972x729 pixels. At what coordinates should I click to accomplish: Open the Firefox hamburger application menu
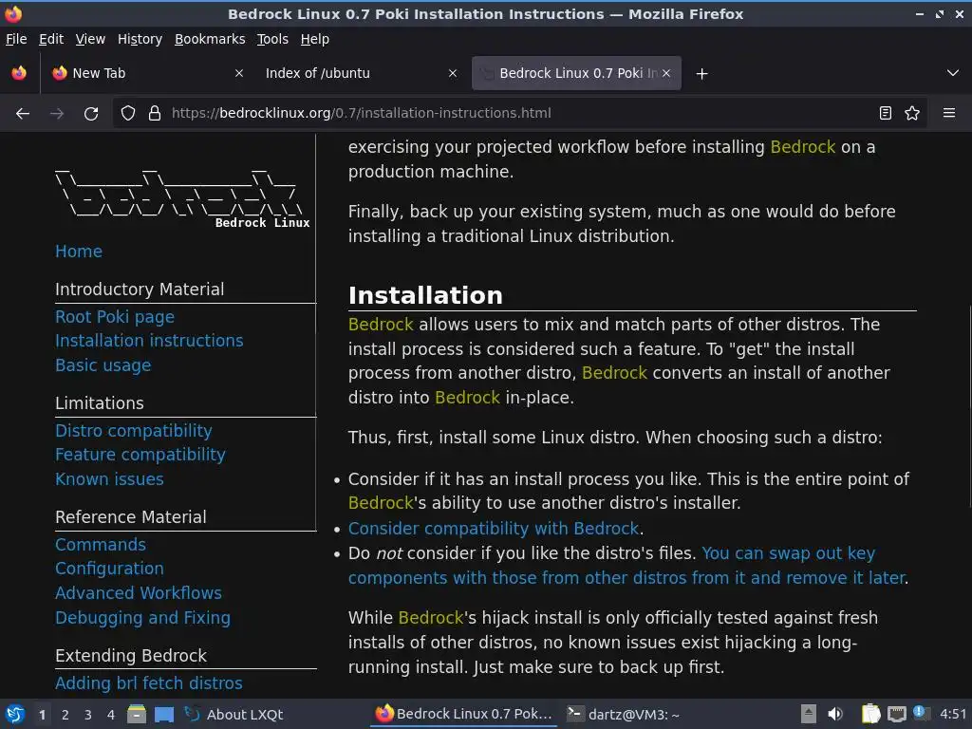coord(949,114)
